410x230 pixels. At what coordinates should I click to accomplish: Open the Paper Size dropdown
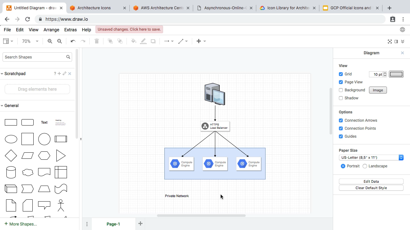pyautogui.click(x=371, y=157)
